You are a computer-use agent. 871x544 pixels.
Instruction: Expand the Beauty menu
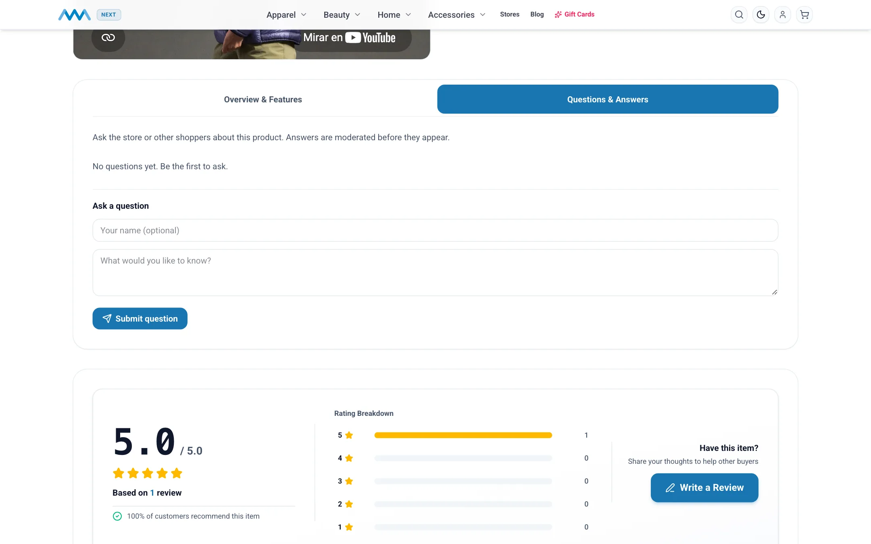[342, 15]
